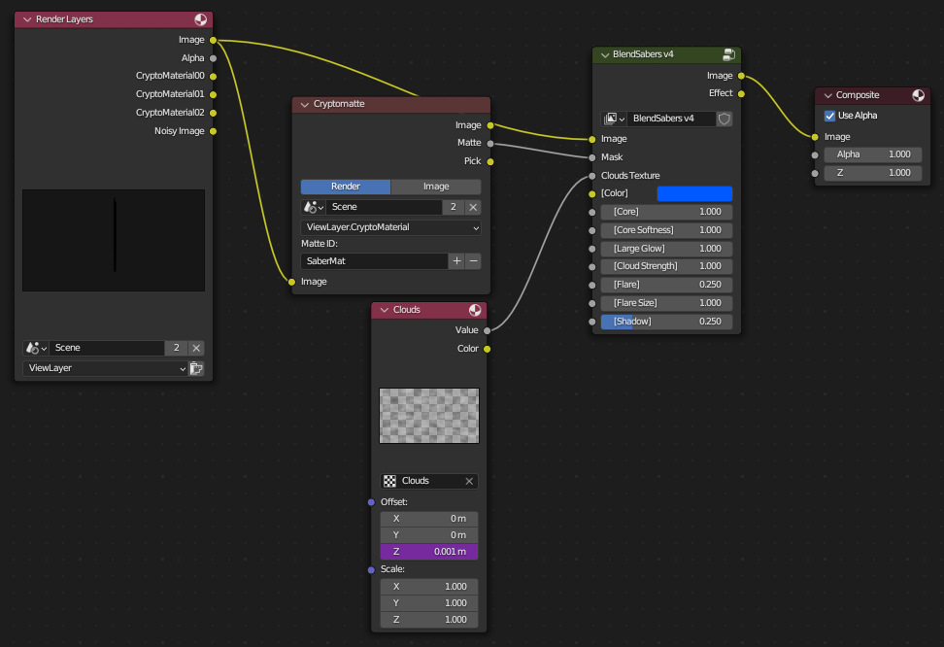Toggle preview icon on Clouds node header
This screenshot has height=647, width=944.
point(475,310)
